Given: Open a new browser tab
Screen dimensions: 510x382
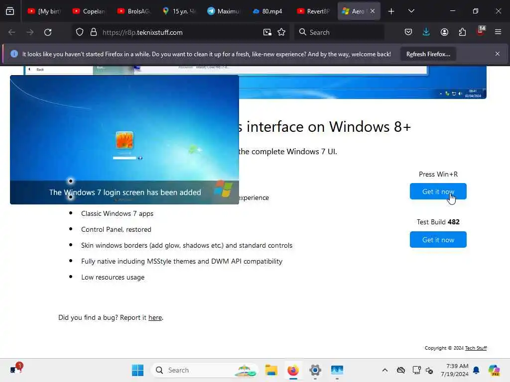Looking at the screenshot, I should click(391, 11).
